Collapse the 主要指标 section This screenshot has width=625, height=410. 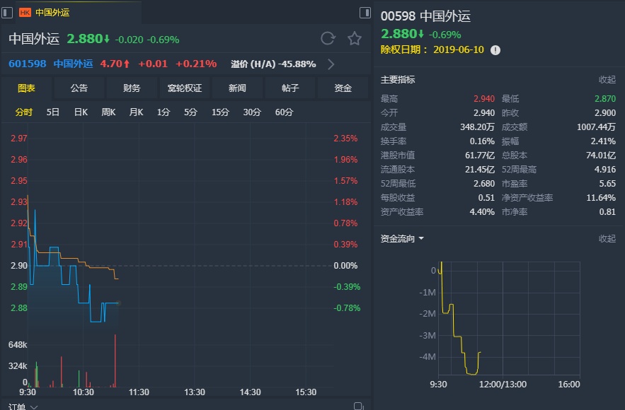click(x=607, y=80)
